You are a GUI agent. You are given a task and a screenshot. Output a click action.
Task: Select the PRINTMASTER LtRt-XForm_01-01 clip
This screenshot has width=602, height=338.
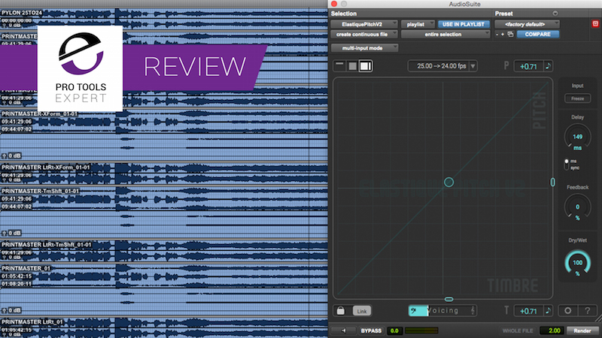pos(46,167)
